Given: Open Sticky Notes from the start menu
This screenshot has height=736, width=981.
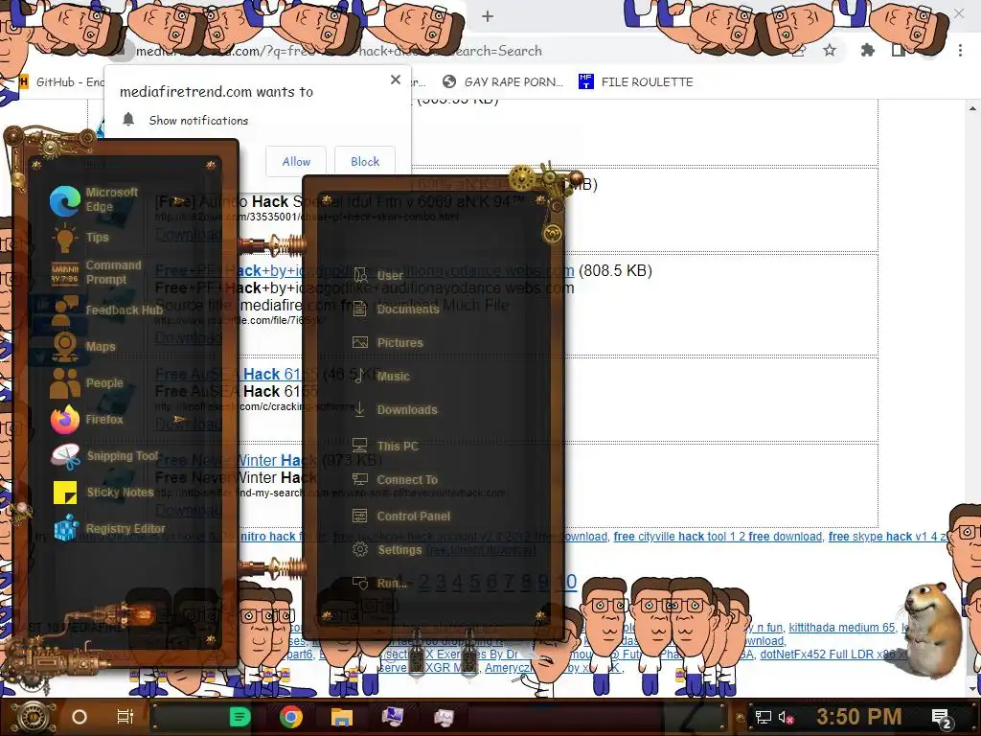Looking at the screenshot, I should pyautogui.click(x=103, y=493).
